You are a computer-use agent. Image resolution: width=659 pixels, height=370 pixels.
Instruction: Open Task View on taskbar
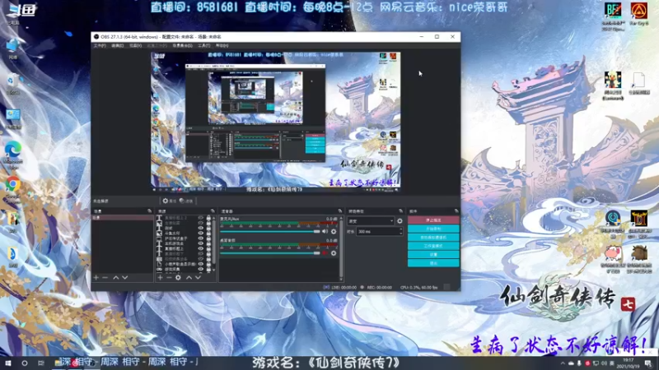40,363
